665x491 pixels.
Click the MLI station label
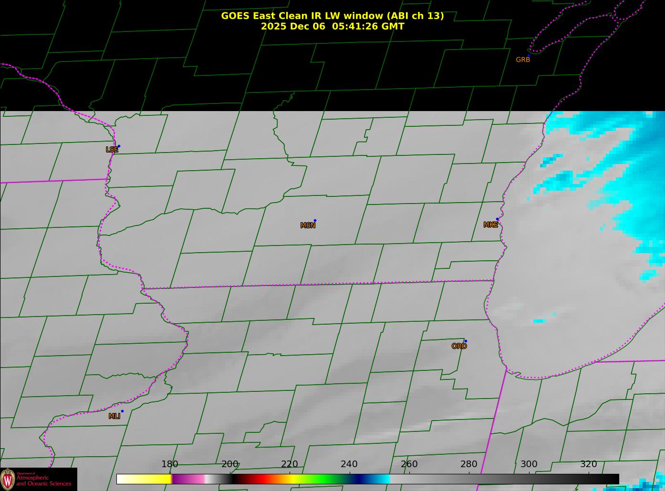[114, 416]
